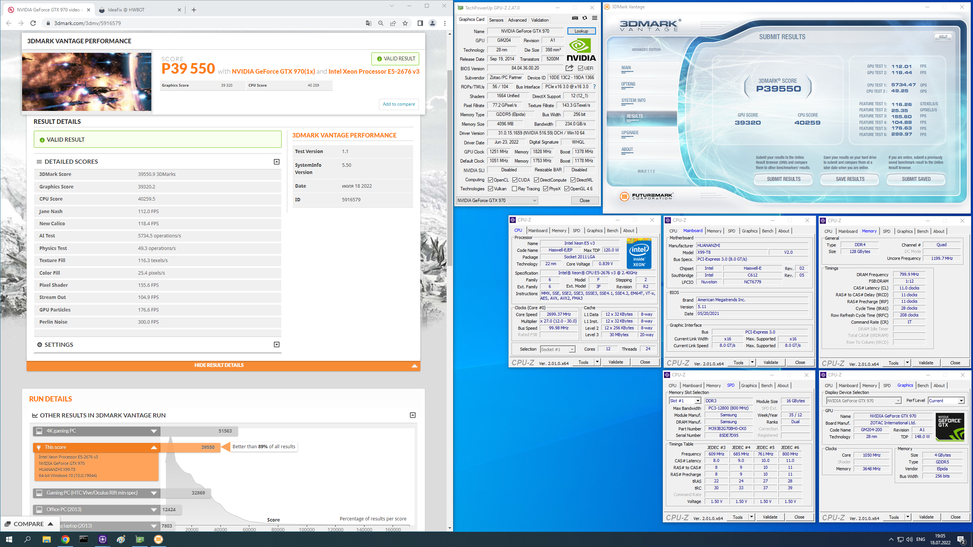Image resolution: width=973 pixels, height=547 pixels.
Task: Expand the Office PC (2013) result row
Action: click(x=154, y=510)
